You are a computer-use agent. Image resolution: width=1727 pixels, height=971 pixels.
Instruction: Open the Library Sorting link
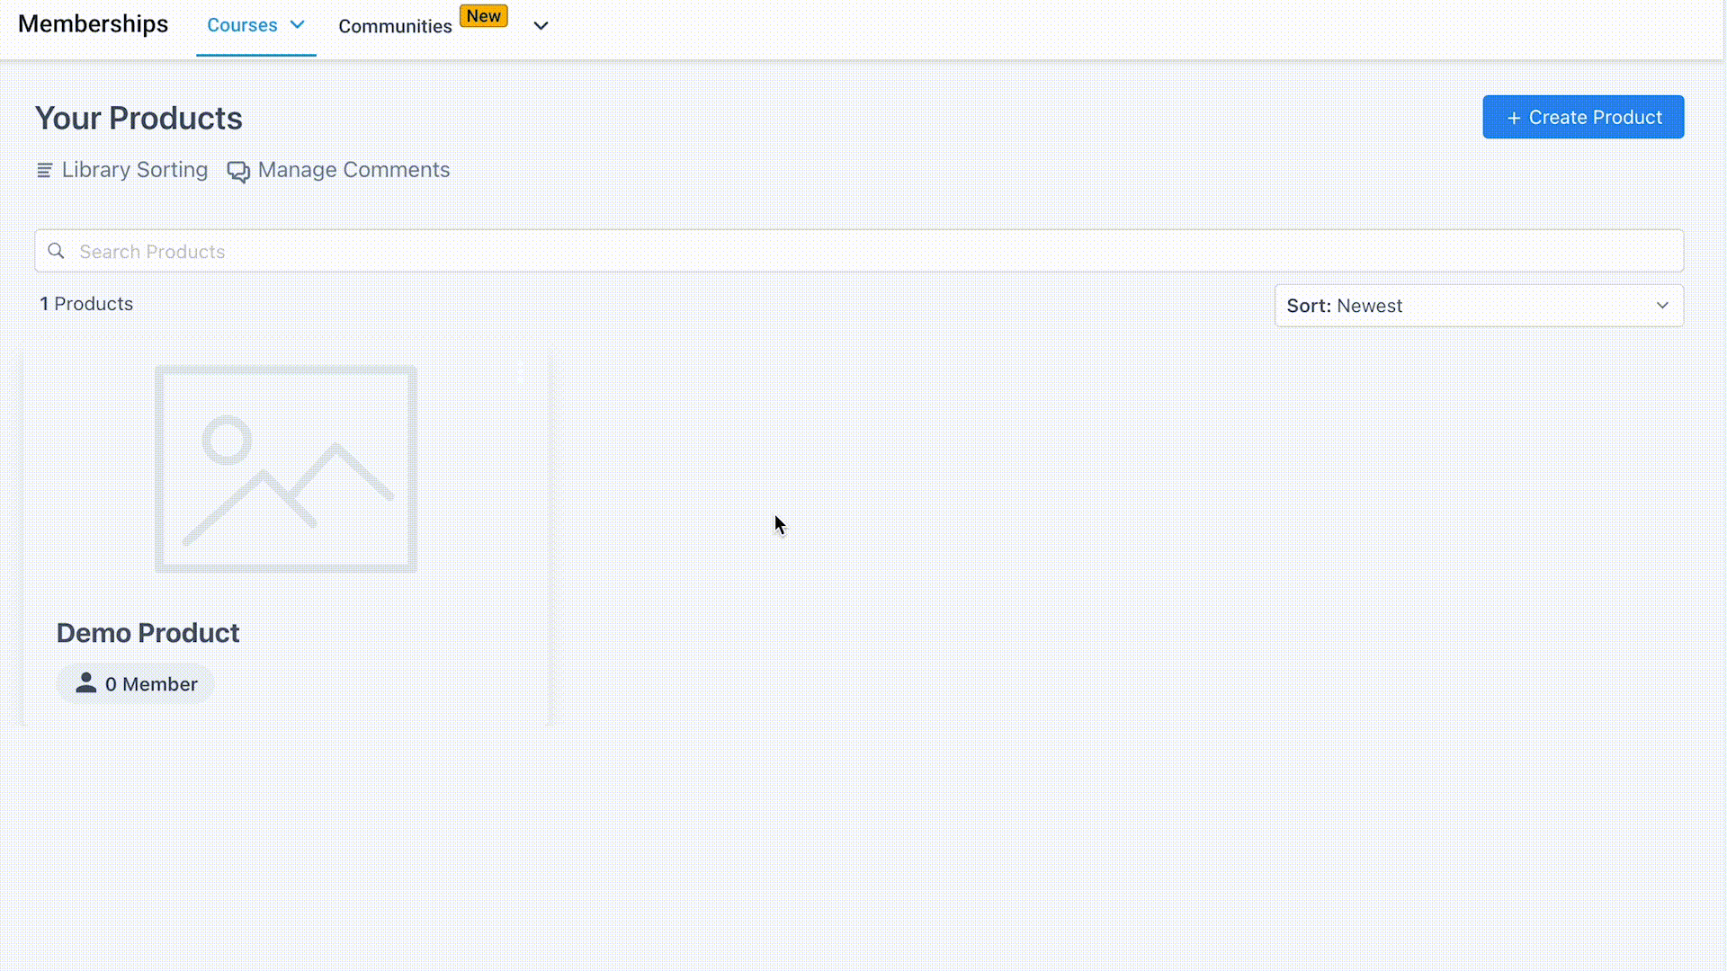pos(134,170)
